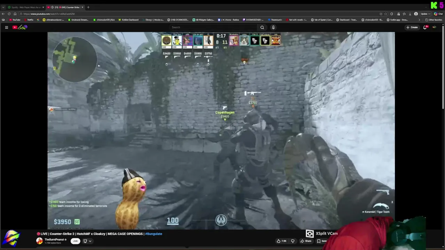This screenshot has height=250, width=445.
Task: Share the livestream video
Action: (306, 241)
